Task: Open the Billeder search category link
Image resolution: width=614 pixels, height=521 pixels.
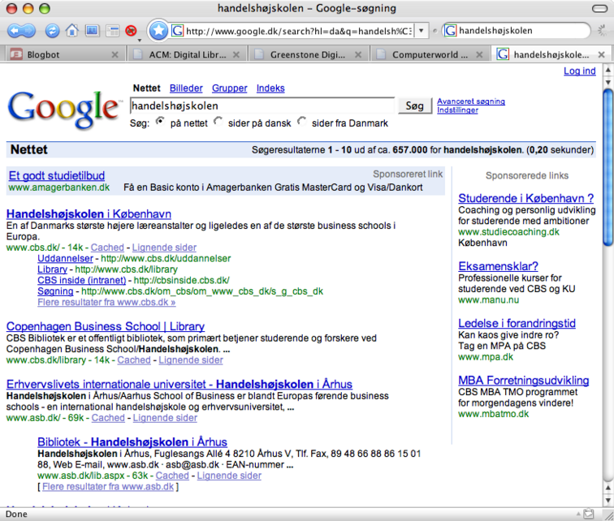Action: (x=186, y=88)
